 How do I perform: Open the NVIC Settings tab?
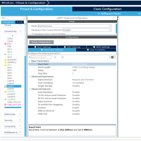coord(43,47)
